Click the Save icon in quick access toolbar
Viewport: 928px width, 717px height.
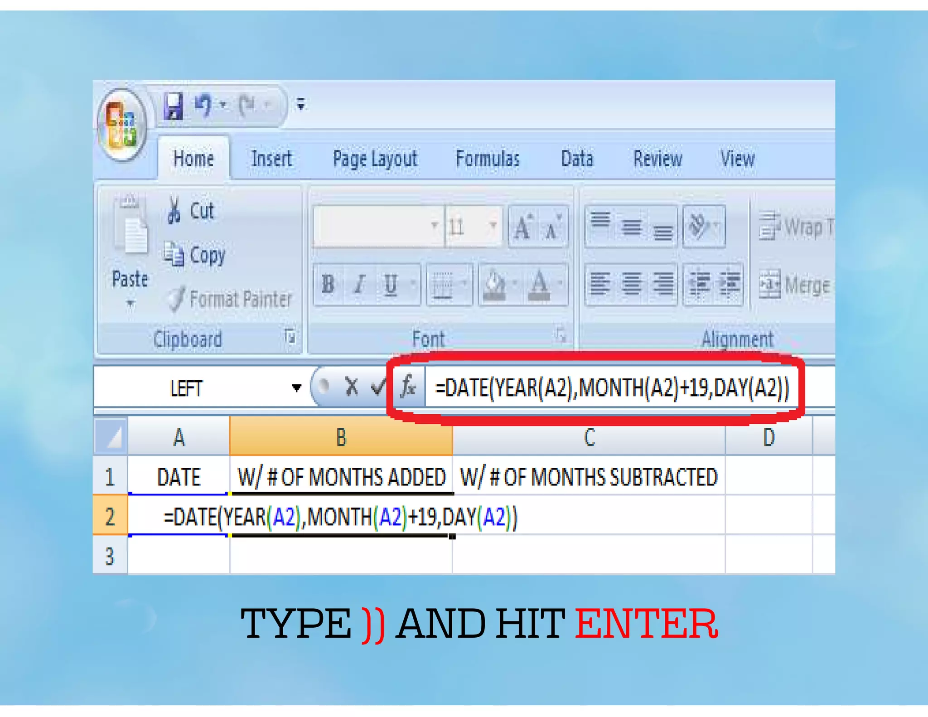pyautogui.click(x=174, y=106)
